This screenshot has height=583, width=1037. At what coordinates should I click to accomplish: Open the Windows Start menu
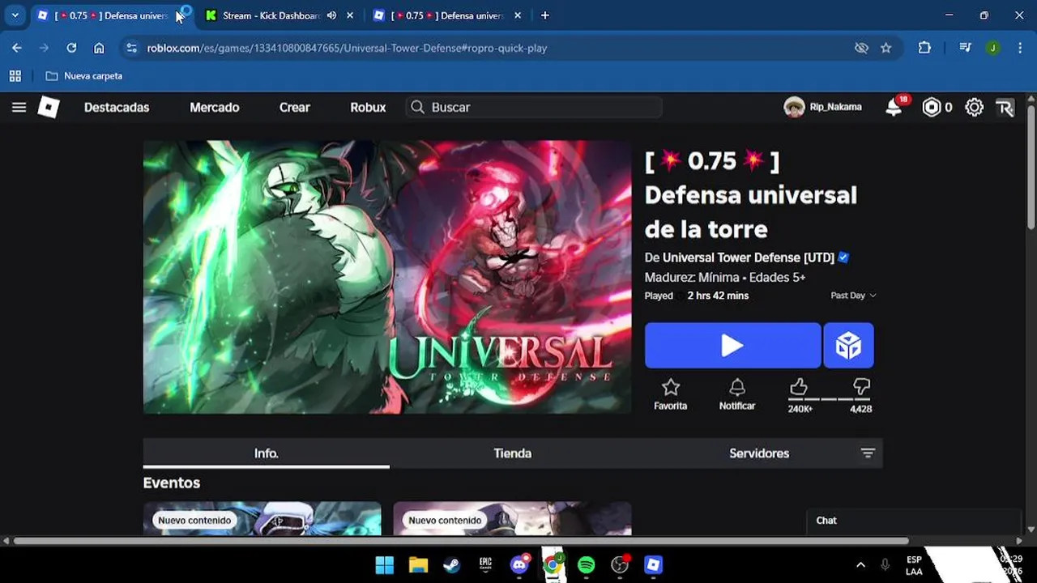click(385, 565)
